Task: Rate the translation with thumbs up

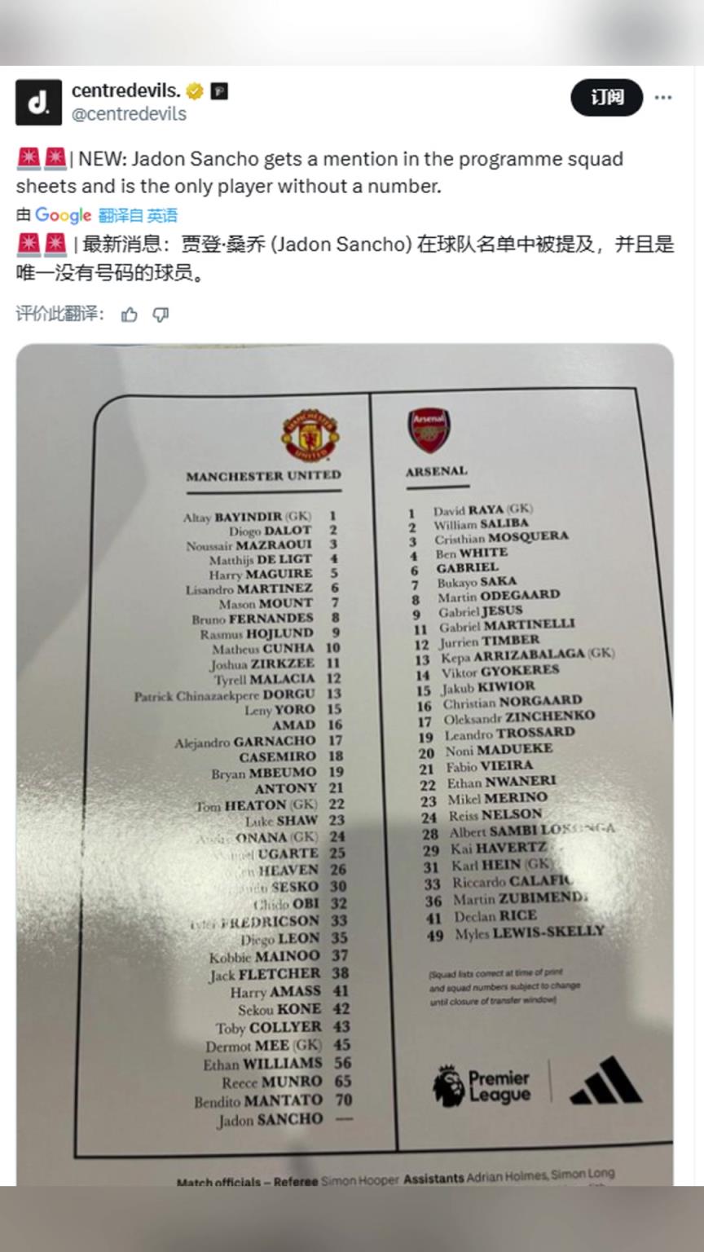Action: [130, 315]
